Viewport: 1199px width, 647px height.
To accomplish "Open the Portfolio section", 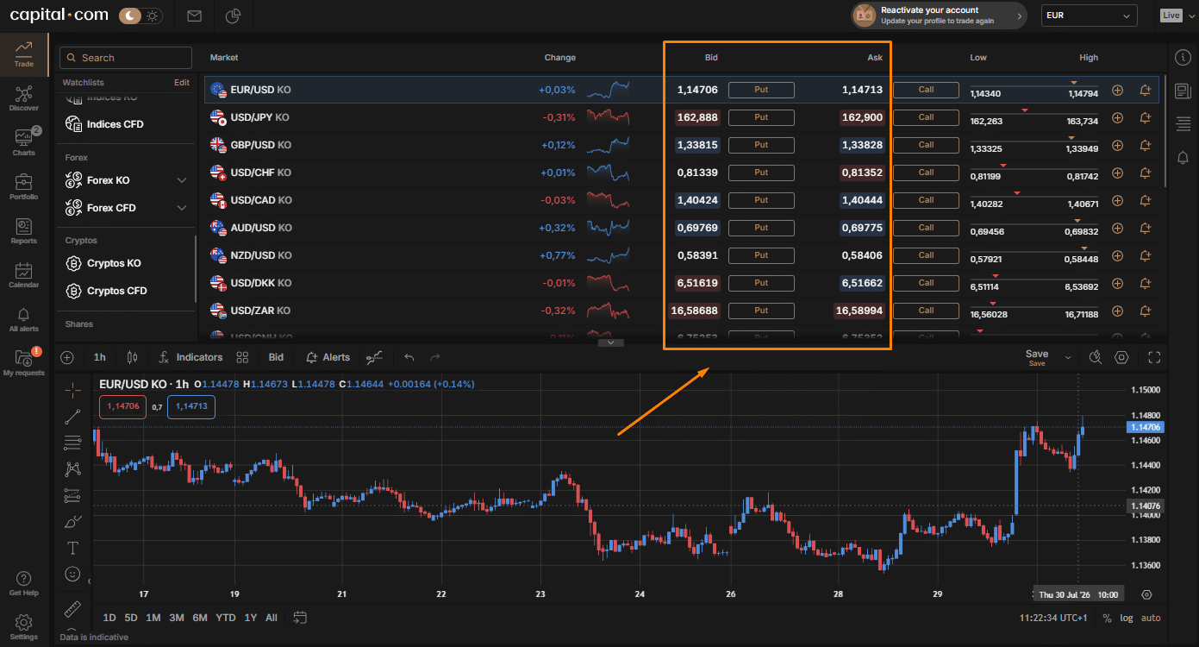I will point(23,186).
